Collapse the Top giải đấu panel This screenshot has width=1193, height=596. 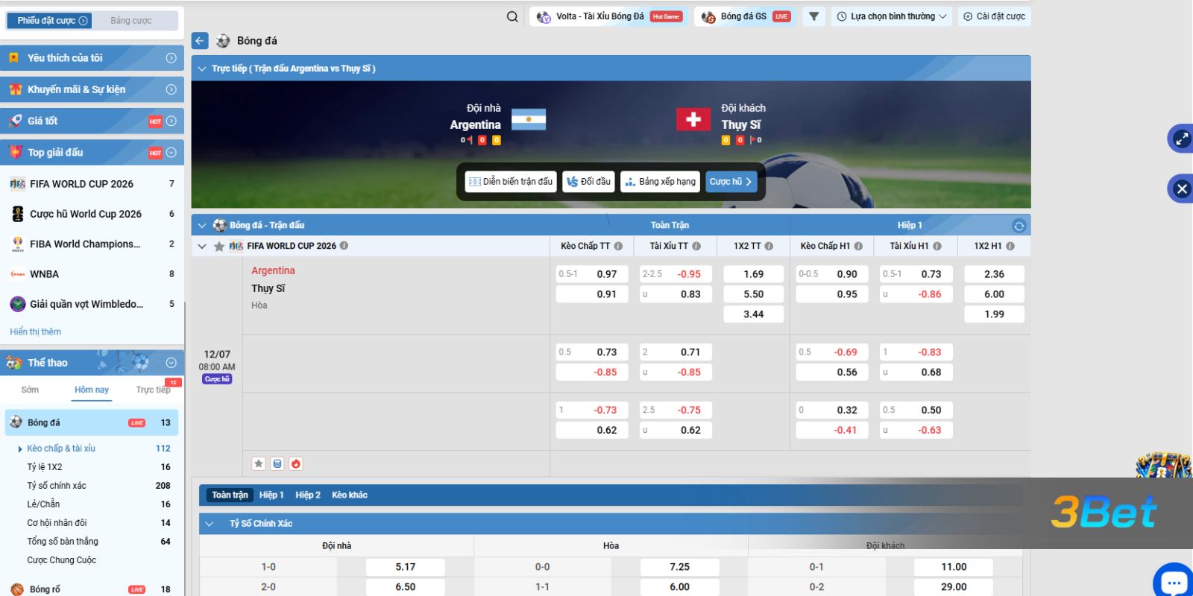click(171, 153)
